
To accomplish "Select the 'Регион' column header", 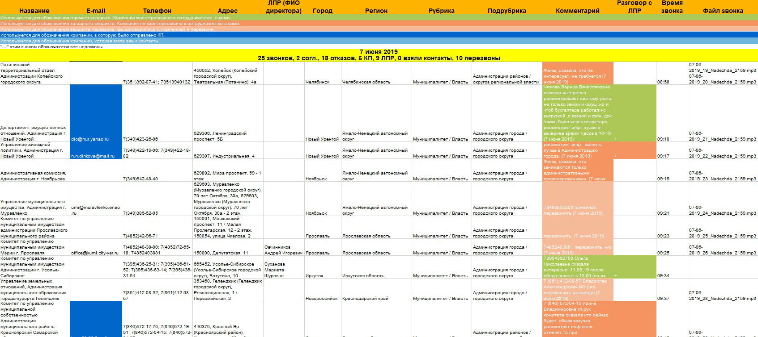I will tap(376, 11).
